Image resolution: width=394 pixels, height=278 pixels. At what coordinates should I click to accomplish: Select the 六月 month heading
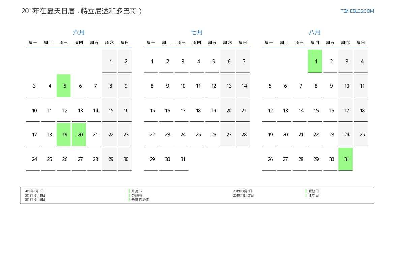click(79, 32)
